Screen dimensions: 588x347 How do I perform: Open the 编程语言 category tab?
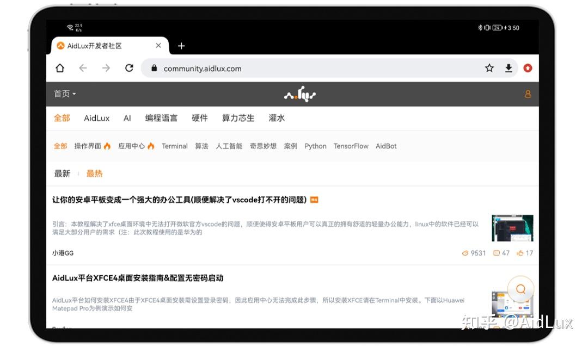coord(161,118)
